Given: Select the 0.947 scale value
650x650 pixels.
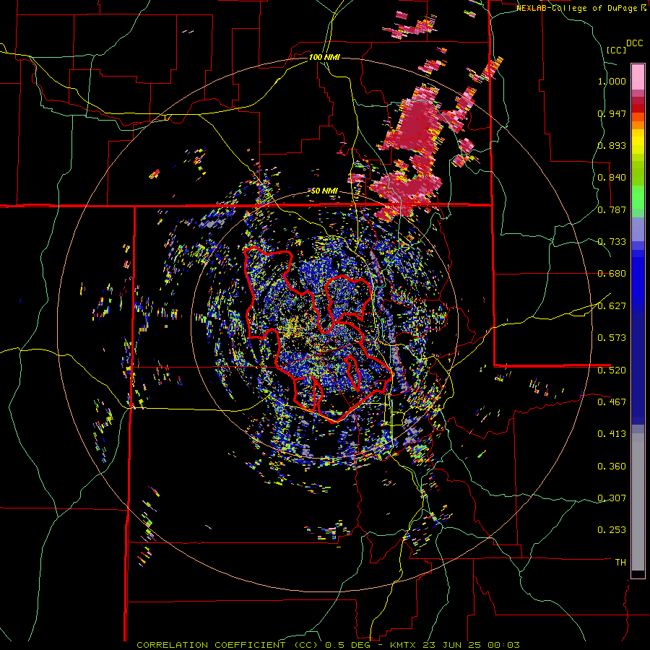Looking at the screenshot, I should coord(612,113).
